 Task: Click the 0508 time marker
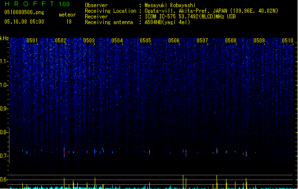(x=231, y=40)
